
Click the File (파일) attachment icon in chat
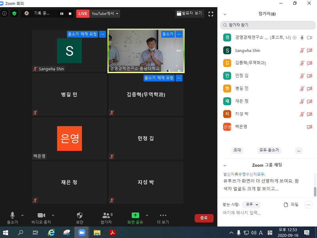[x=286, y=204]
